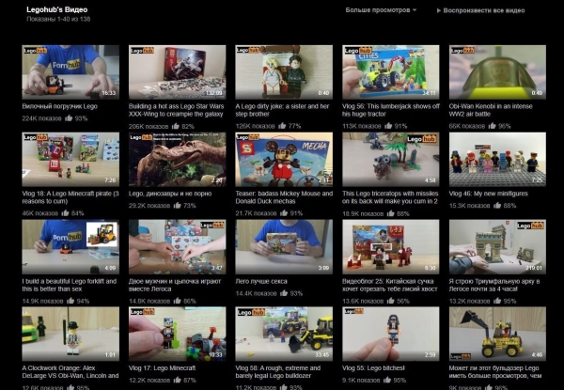Open the 'Вилочный погрузчик Lego' video thumbnail

[70, 71]
